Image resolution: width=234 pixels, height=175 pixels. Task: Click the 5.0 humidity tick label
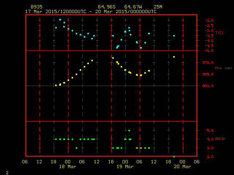tap(210, 131)
